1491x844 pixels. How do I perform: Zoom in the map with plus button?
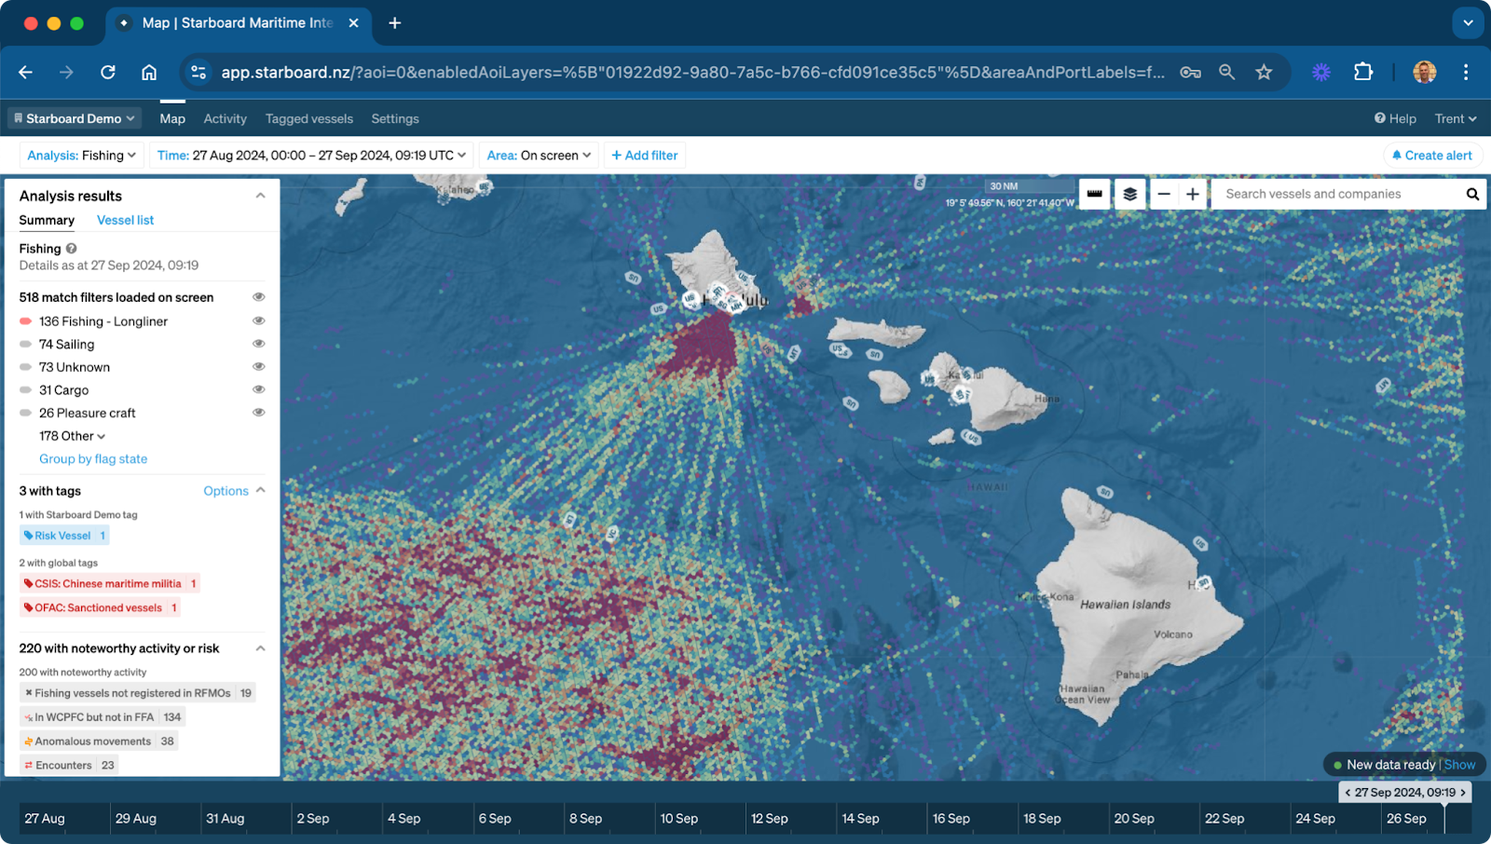point(1193,194)
